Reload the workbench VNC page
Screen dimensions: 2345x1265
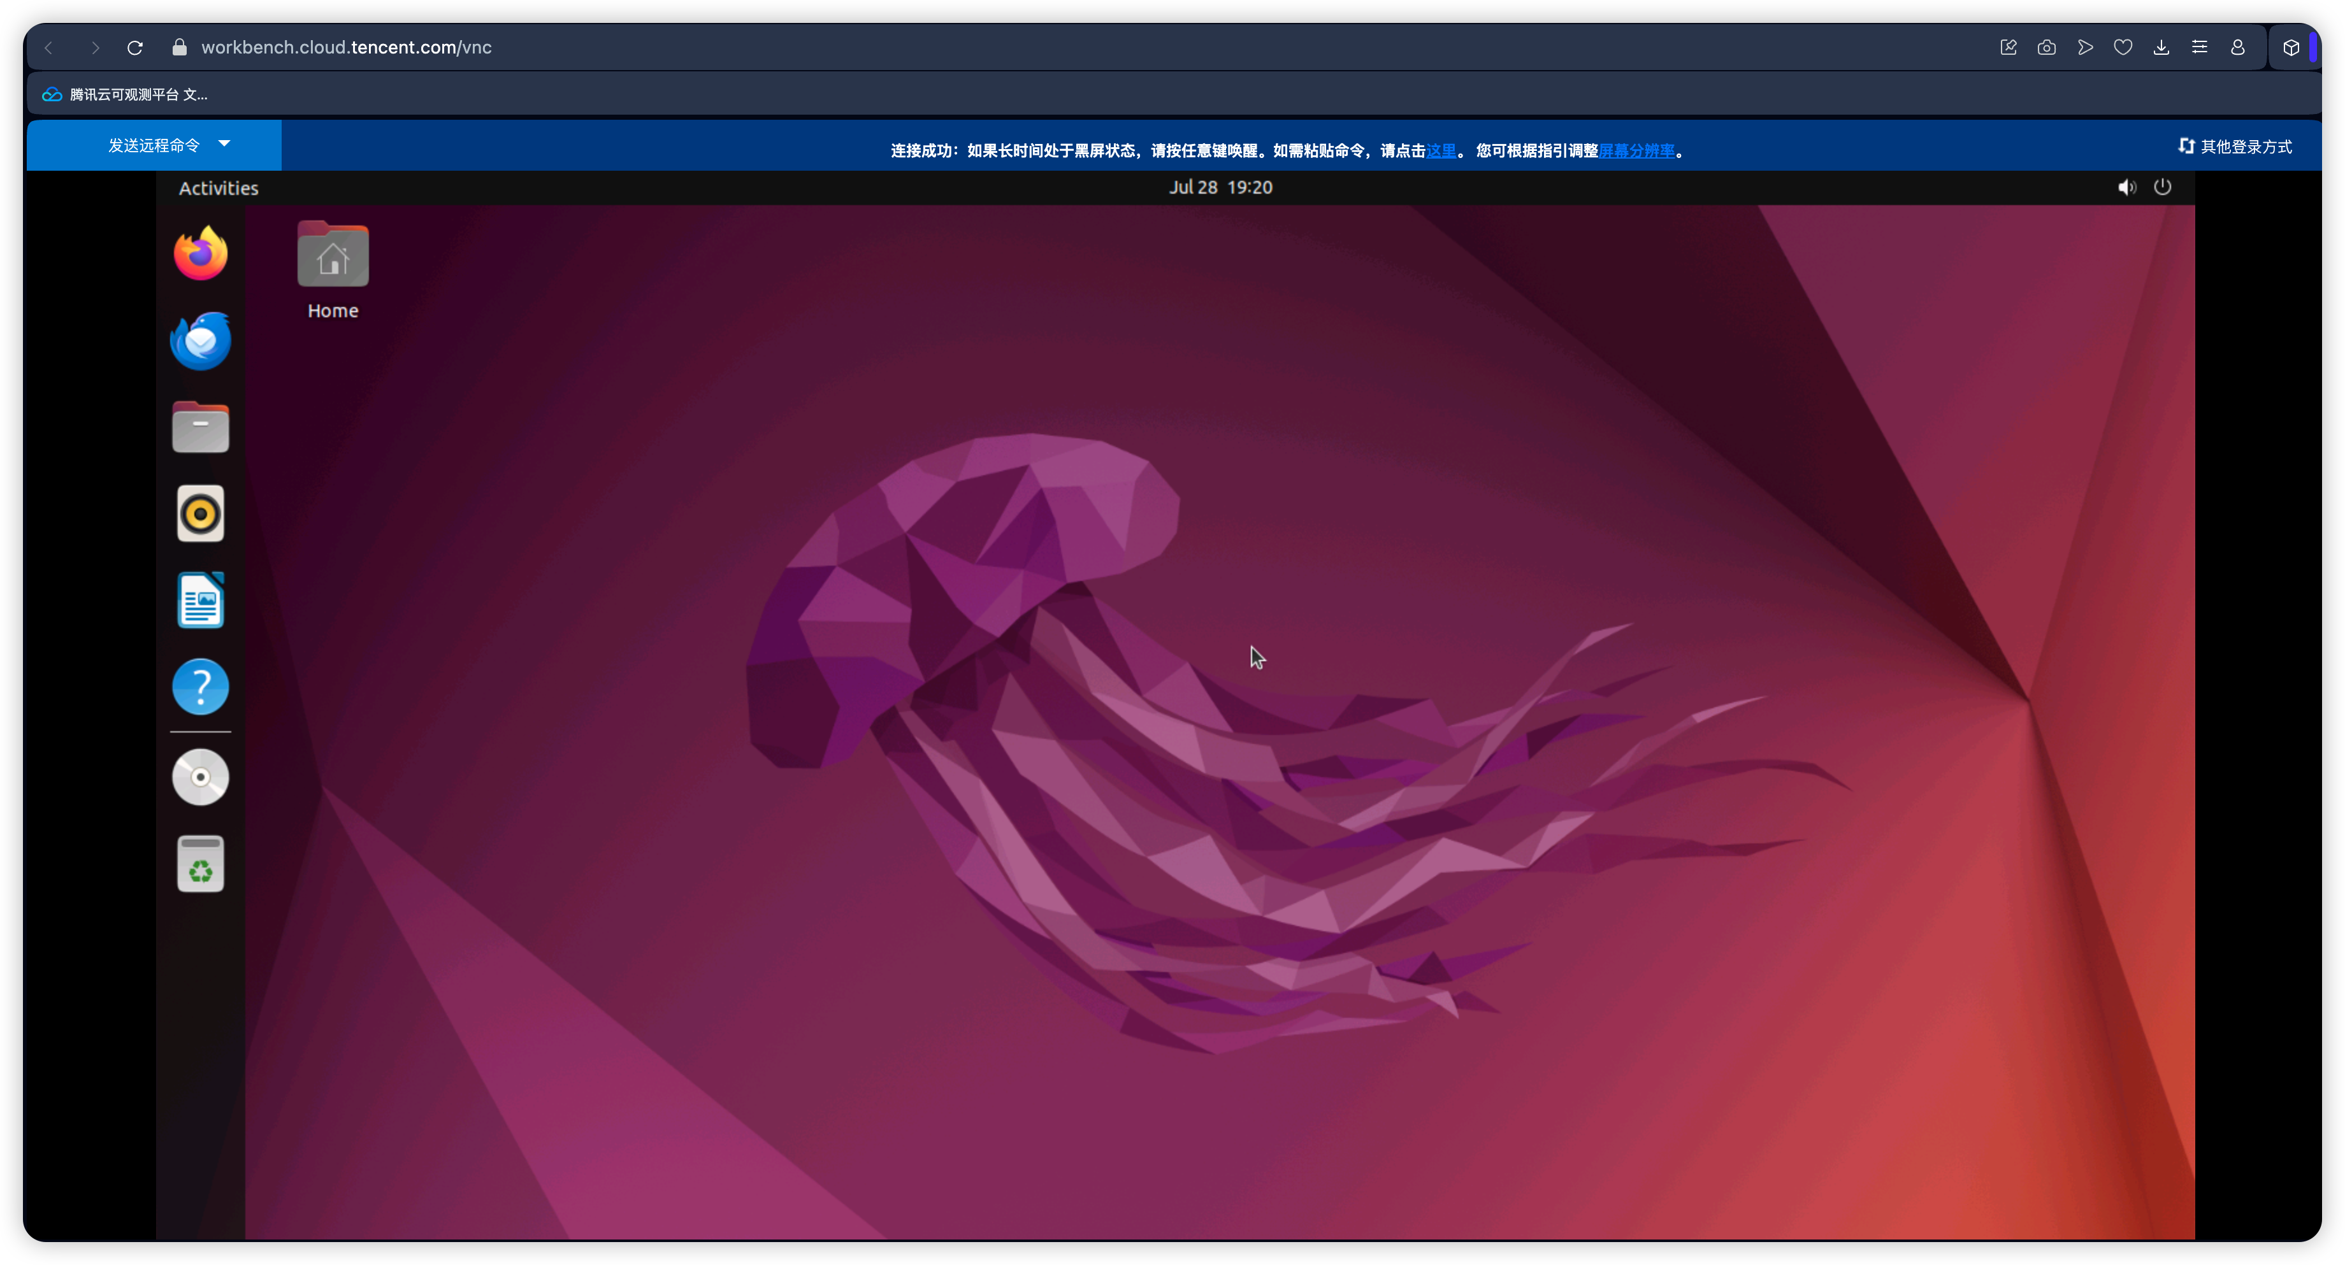[134, 47]
